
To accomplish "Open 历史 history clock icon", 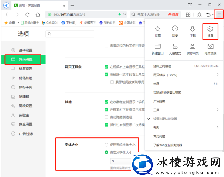I will coord(175,31).
